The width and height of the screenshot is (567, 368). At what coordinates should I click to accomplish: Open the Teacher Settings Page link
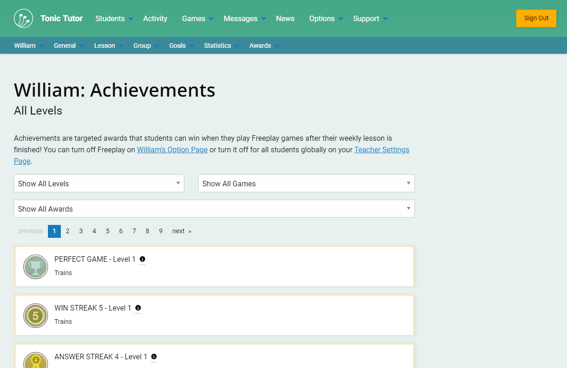[x=381, y=149]
